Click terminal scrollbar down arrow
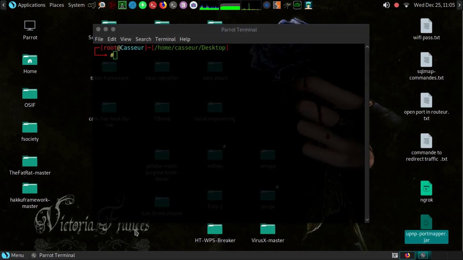This screenshot has height=260, width=463. point(367,220)
